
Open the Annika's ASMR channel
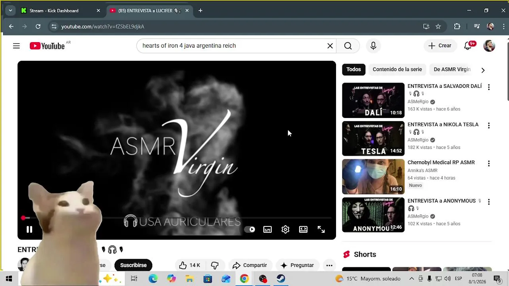click(x=422, y=170)
